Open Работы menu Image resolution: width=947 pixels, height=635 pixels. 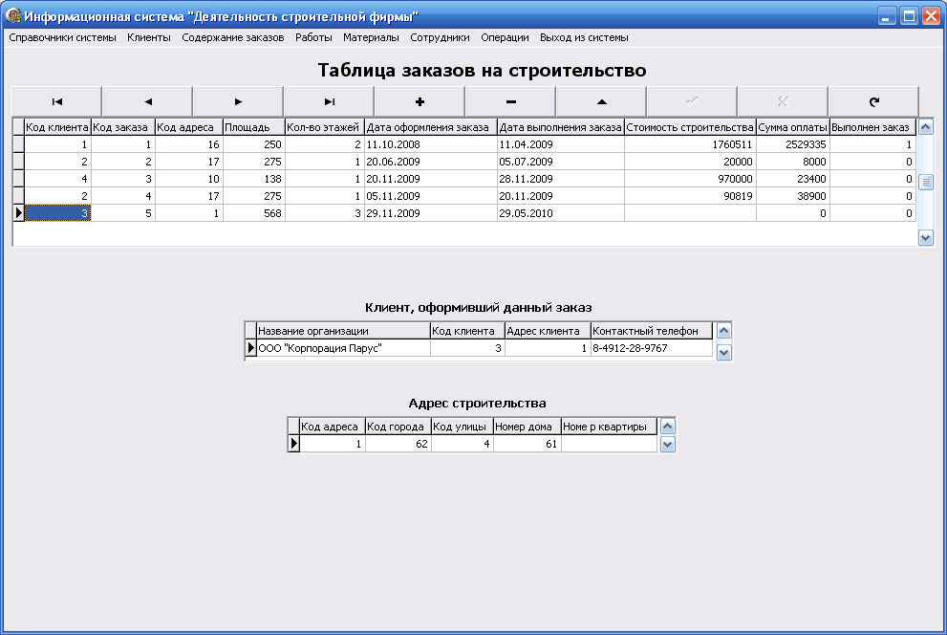313,37
